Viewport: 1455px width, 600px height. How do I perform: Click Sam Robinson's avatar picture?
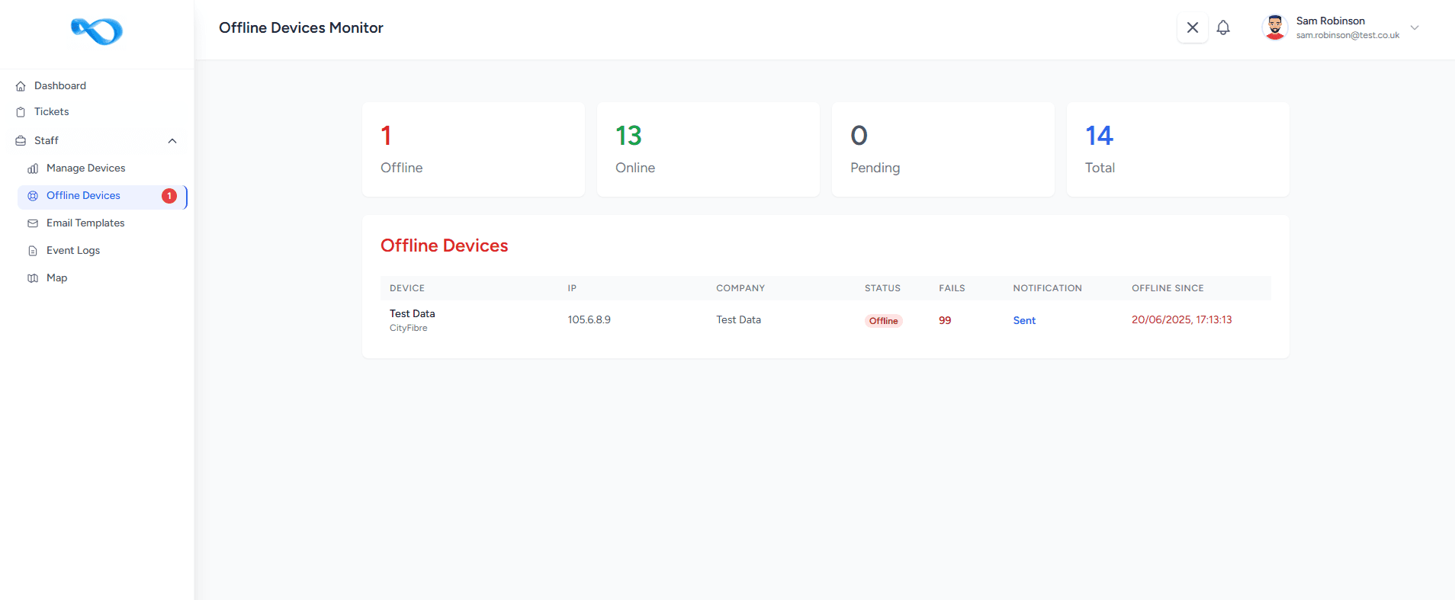tap(1275, 27)
